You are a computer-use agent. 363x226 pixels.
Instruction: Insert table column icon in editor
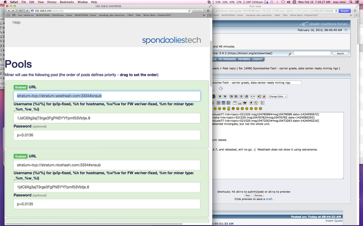[x=229, y=103]
